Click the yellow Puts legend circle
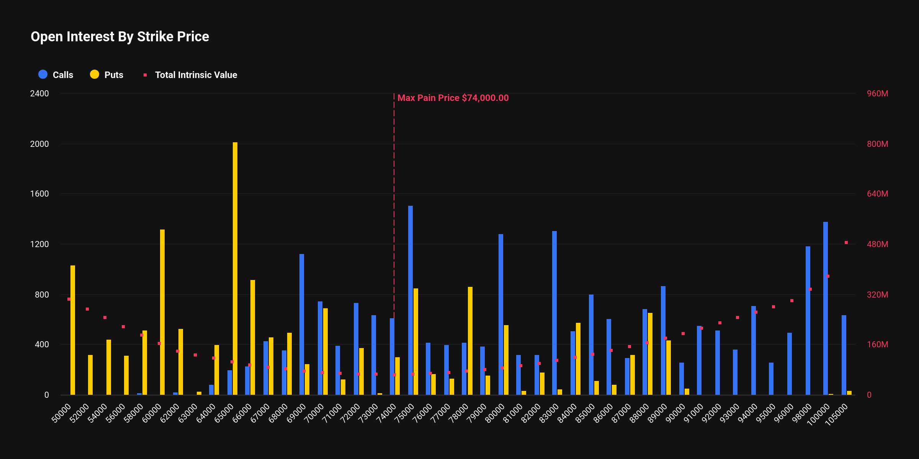 pos(95,75)
